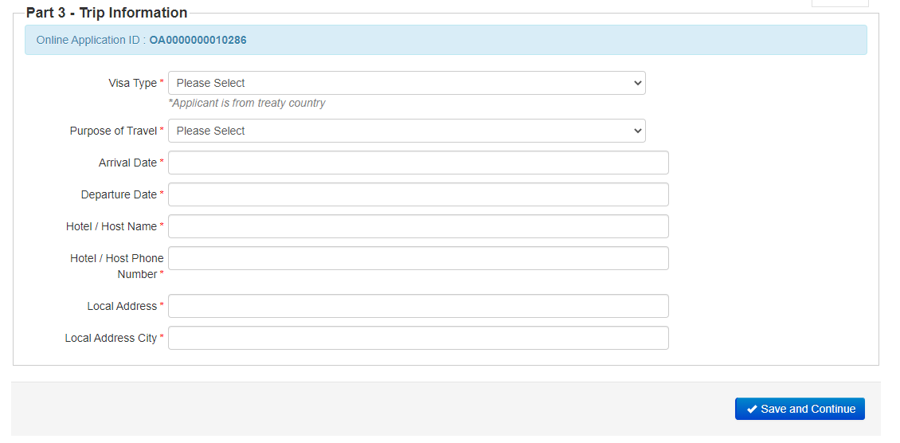
Task: Click the Local Address City label
Action: [111, 338]
